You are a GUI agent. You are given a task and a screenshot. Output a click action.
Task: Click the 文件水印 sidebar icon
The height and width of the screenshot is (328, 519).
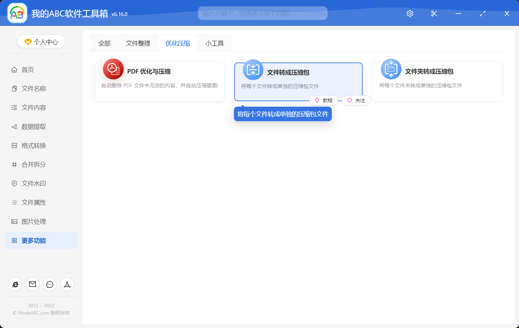pyautogui.click(x=14, y=183)
